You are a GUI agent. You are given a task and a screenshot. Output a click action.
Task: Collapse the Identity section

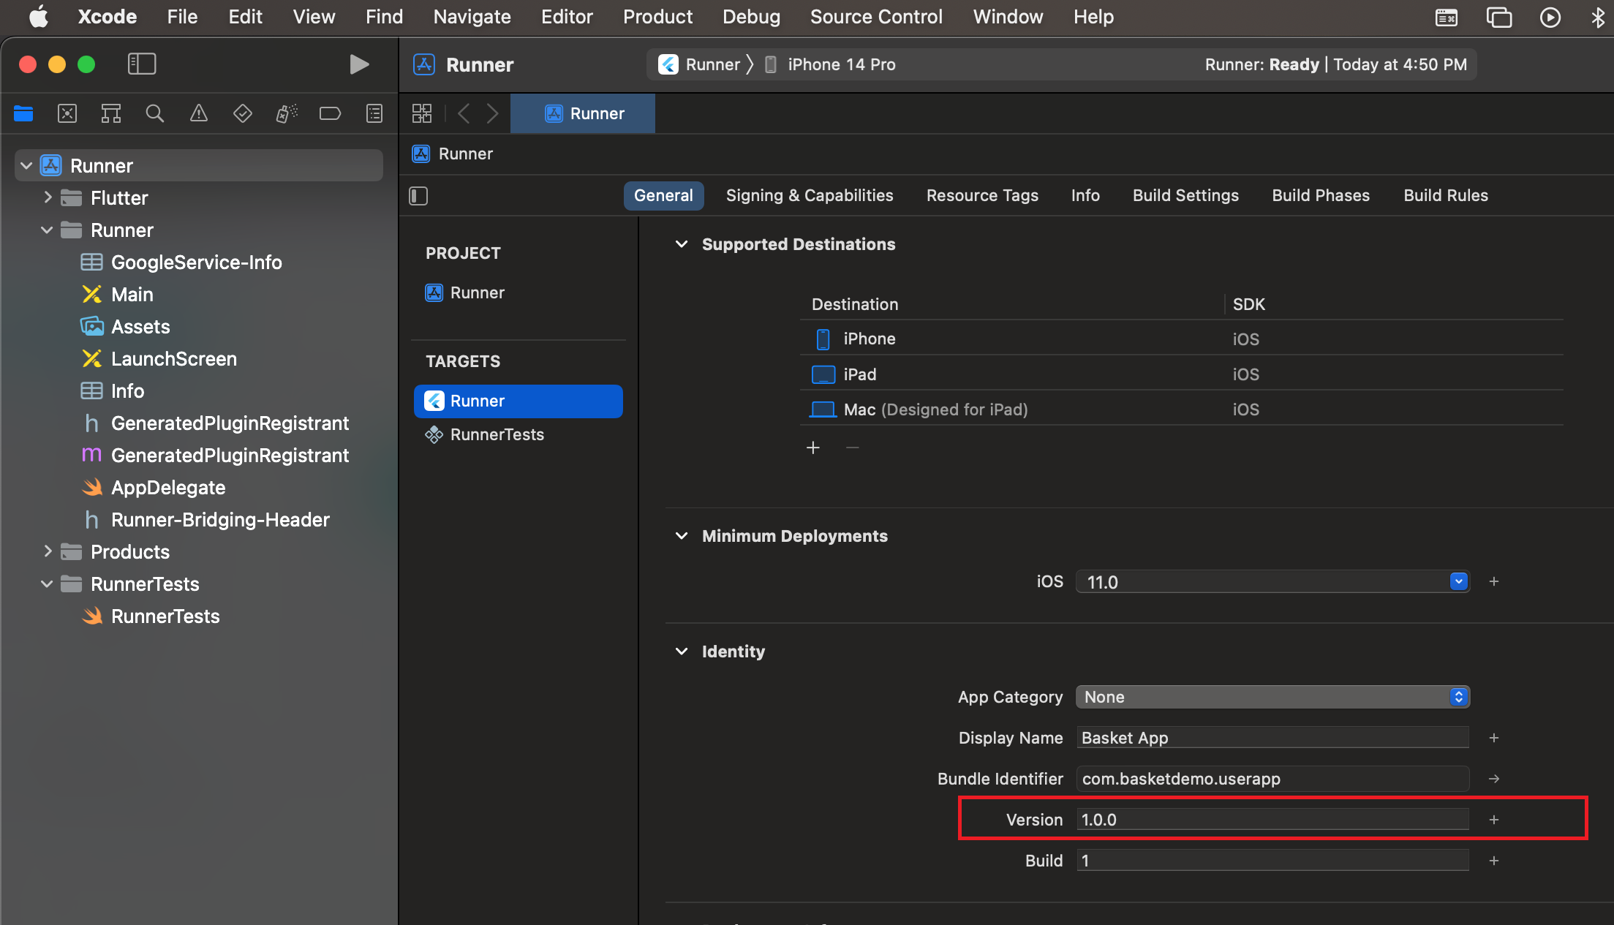tap(682, 652)
